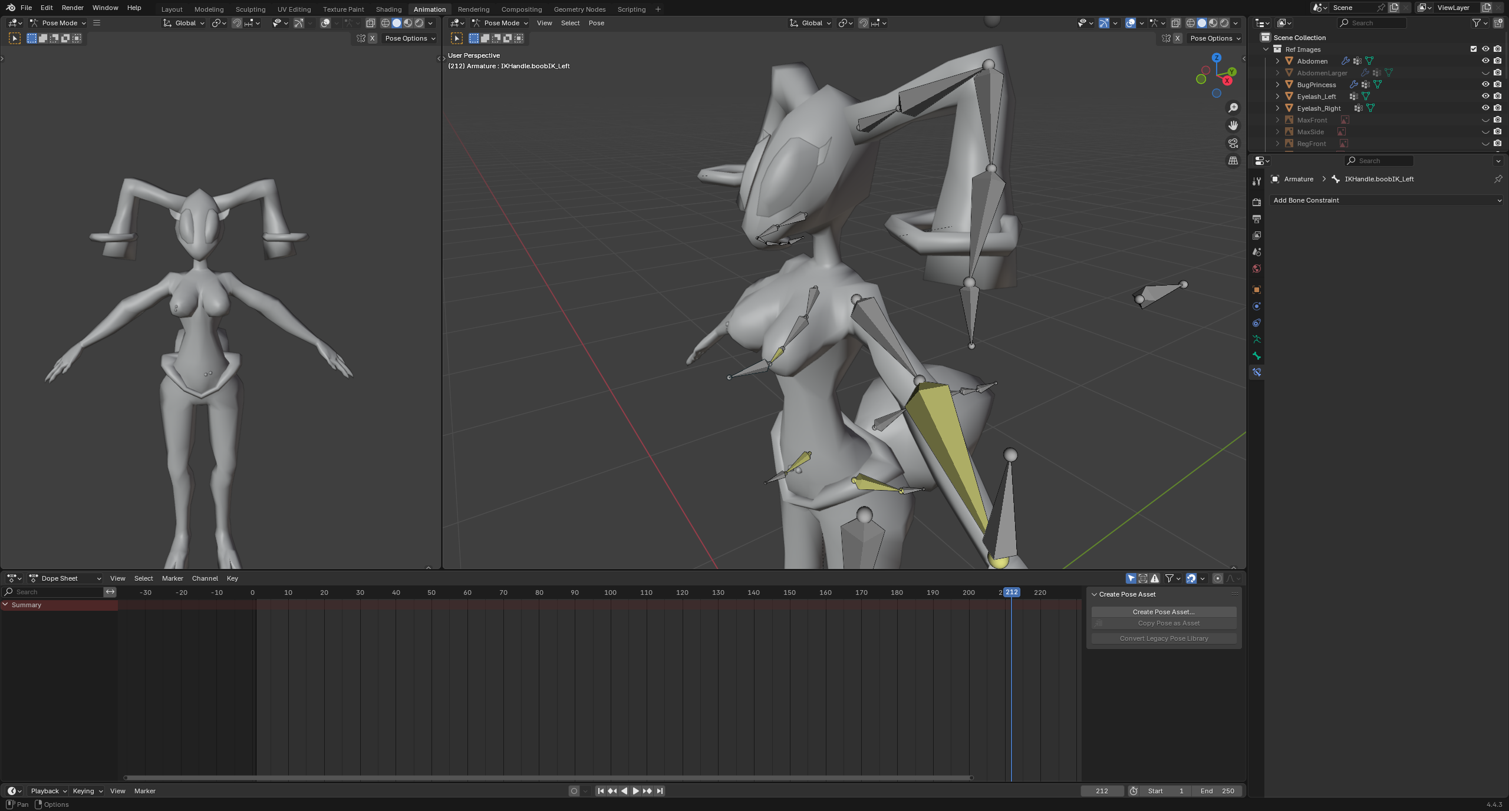1509x811 pixels.
Task: Open the Playback popover
Action: pyautogui.click(x=48, y=791)
